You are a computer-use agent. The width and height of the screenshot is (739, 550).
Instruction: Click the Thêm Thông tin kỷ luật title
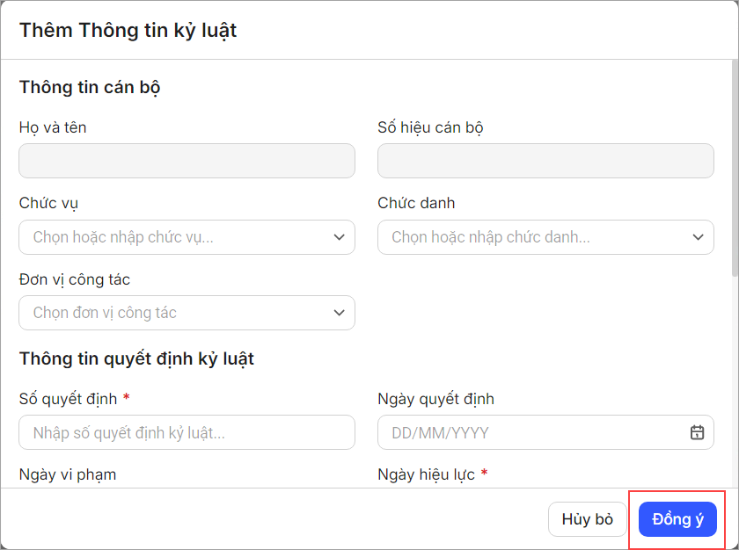click(128, 30)
